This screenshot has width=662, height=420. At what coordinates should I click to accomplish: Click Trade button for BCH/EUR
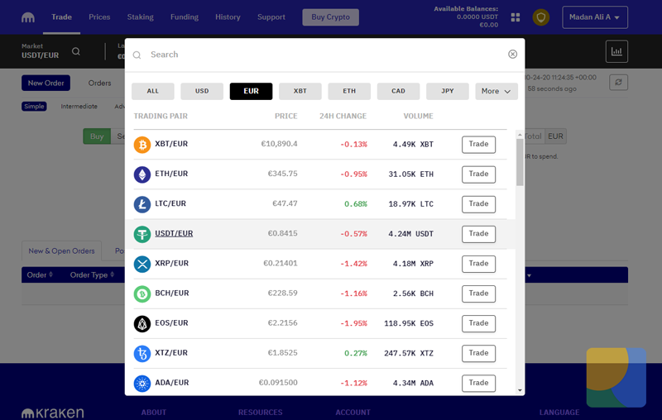point(479,294)
